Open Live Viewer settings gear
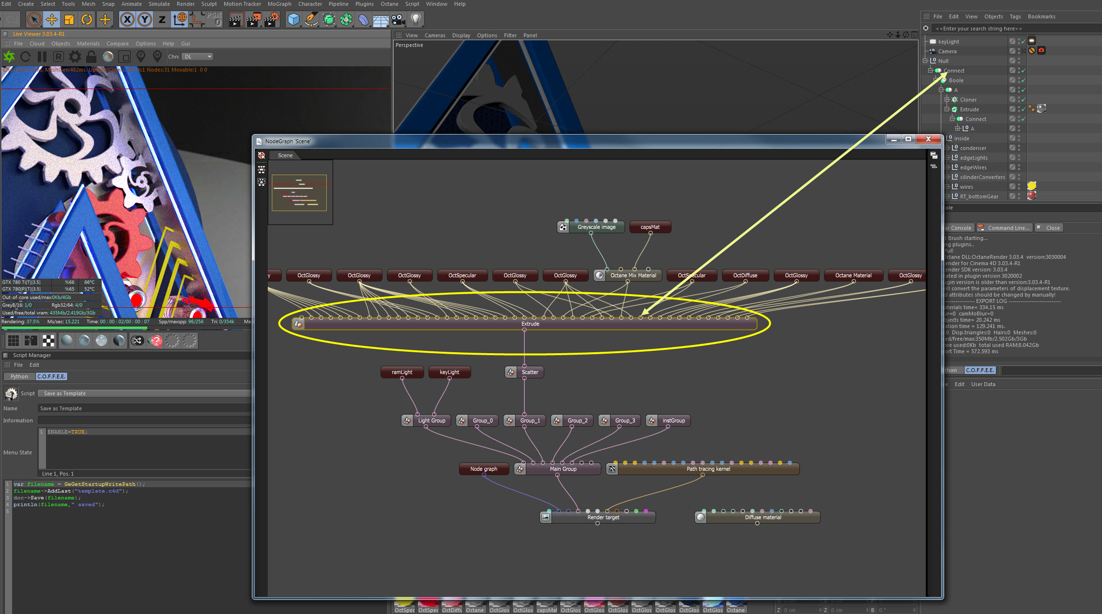The image size is (1102, 614). tap(75, 57)
